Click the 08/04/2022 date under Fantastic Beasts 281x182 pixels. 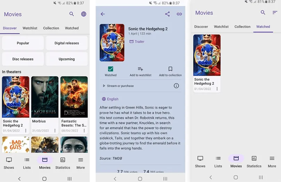[x=70, y=131]
